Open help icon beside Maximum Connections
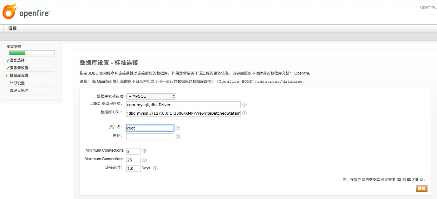This screenshot has height=199, width=437. pyautogui.click(x=145, y=160)
